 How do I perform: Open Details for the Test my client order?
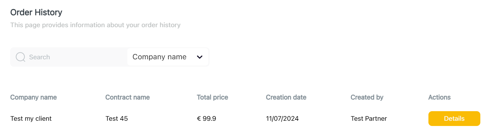[454, 119]
